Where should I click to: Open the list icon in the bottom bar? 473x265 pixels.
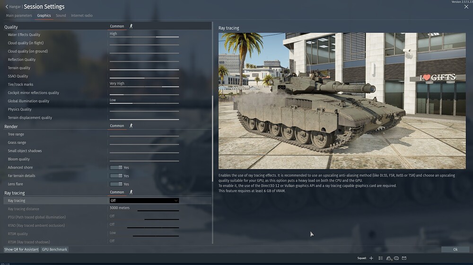point(381,258)
